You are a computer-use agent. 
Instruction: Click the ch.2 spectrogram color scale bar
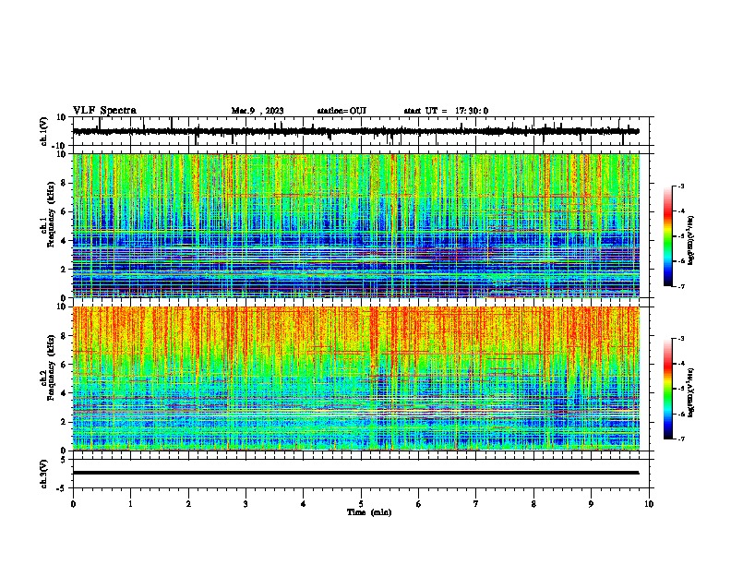(x=668, y=389)
